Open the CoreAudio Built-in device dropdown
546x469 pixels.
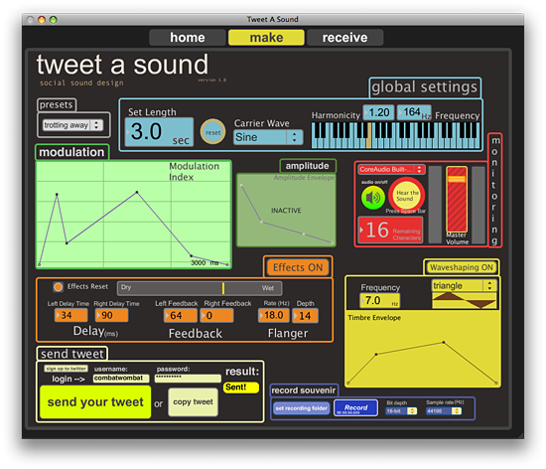coord(392,169)
